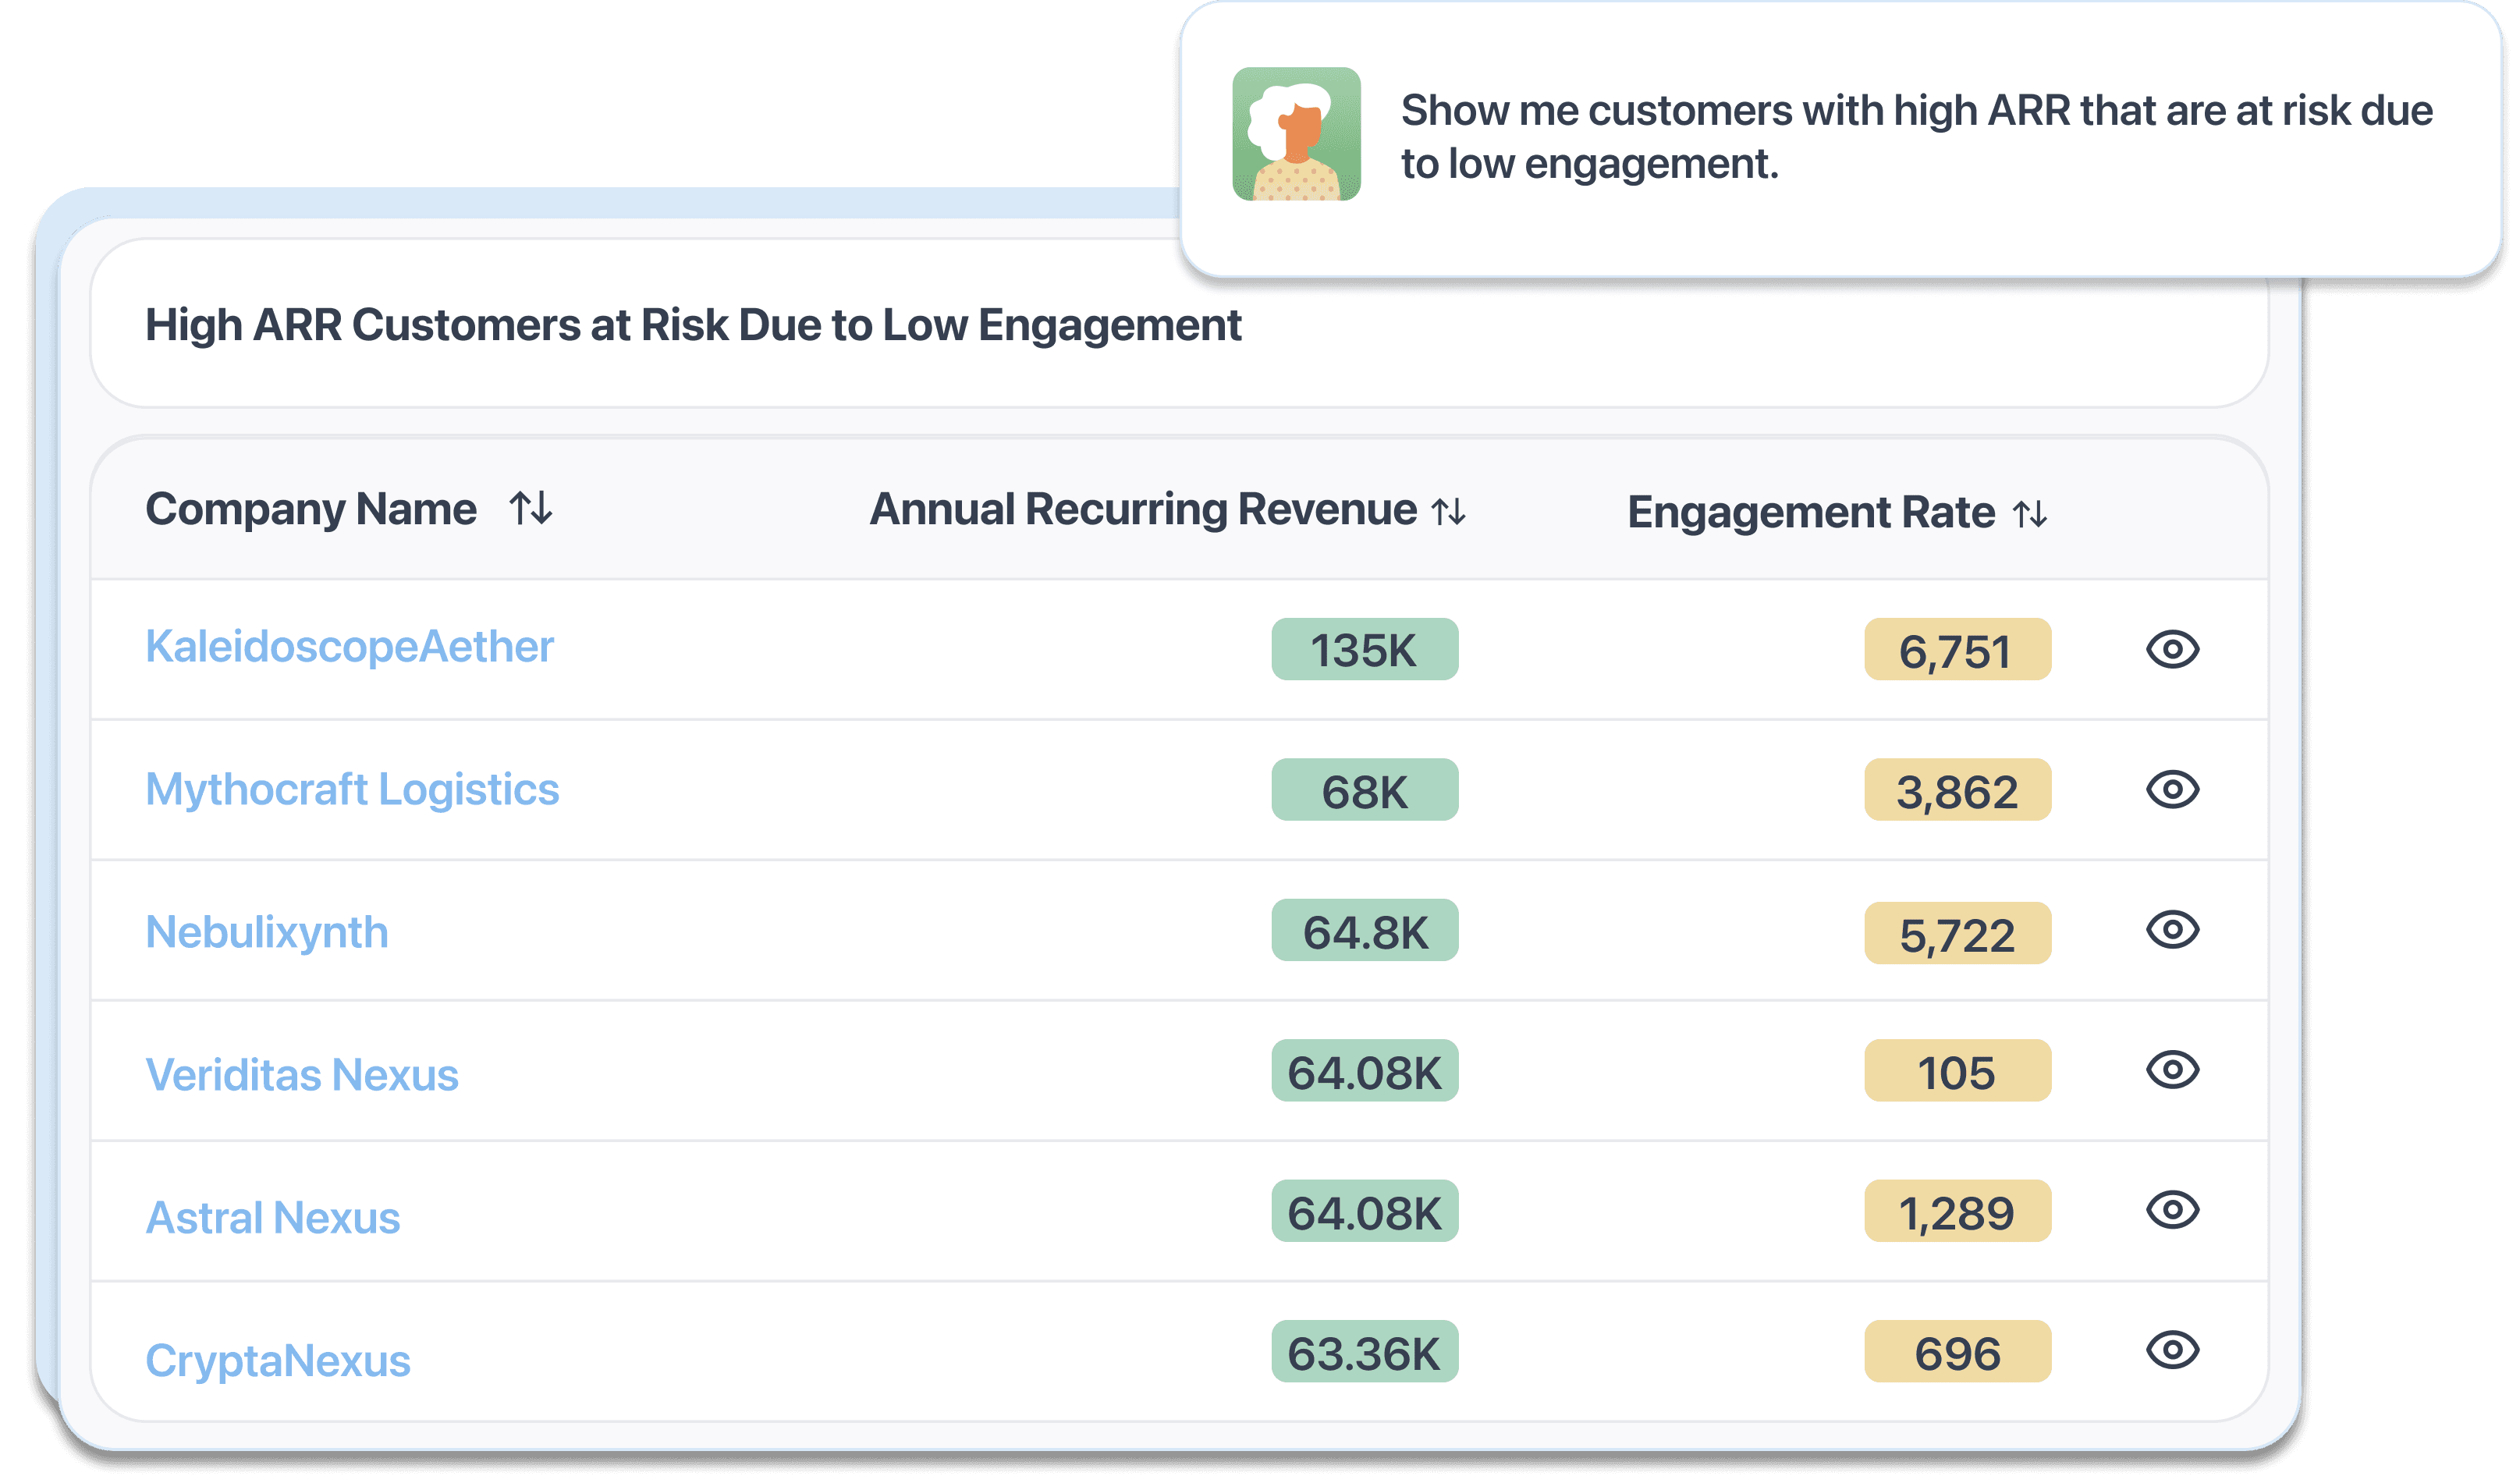
Task: Click CryptaNexus row eye icon
Action: click(2172, 1350)
